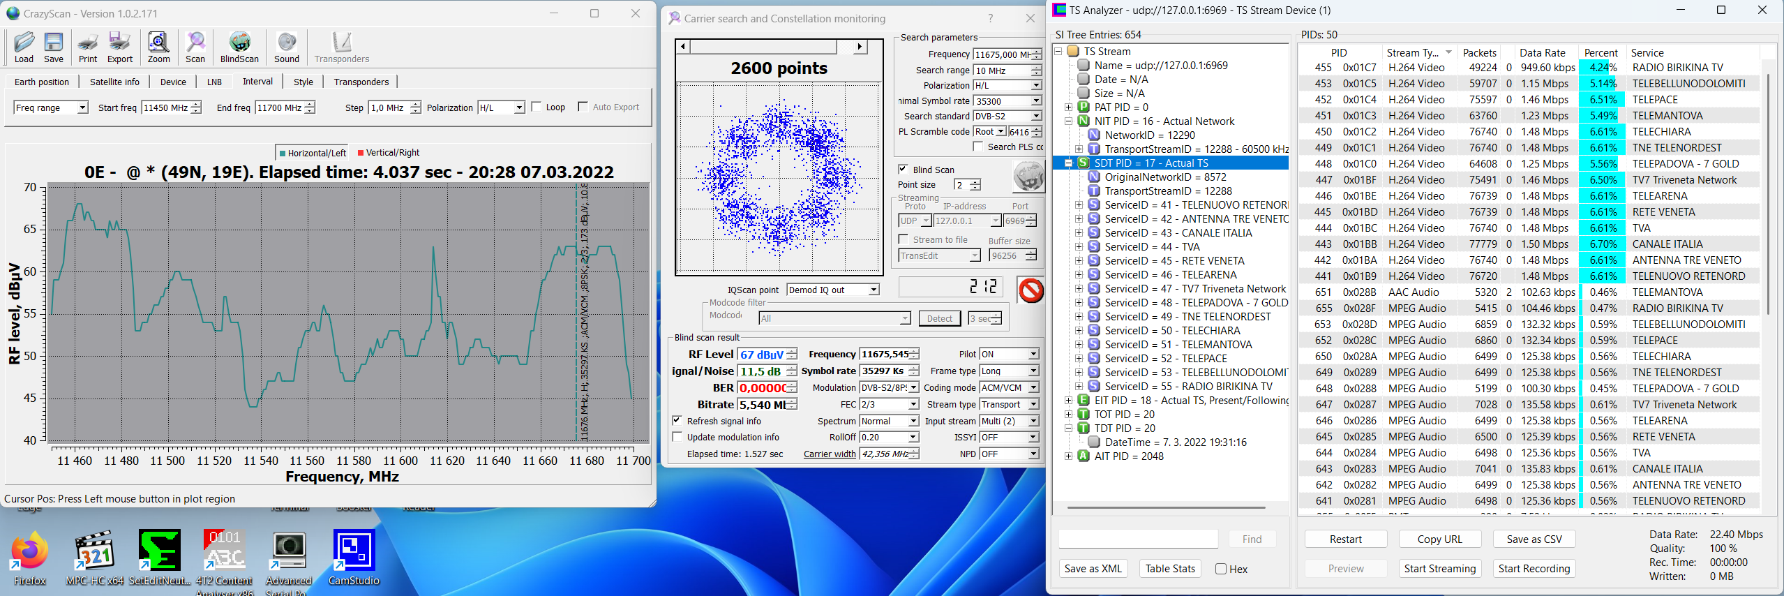The image size is (1784, 596).
Task: Check Update modulation info
Action: 677,437
